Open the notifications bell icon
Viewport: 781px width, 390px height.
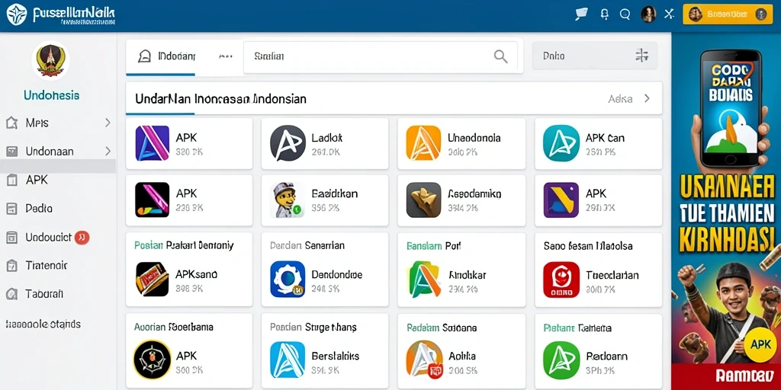605,14
